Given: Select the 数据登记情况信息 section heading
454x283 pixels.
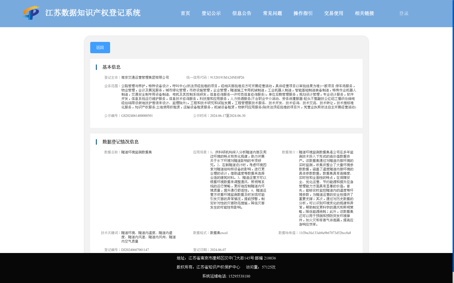Looking at the screenshot, I should [x=121, y=142].
